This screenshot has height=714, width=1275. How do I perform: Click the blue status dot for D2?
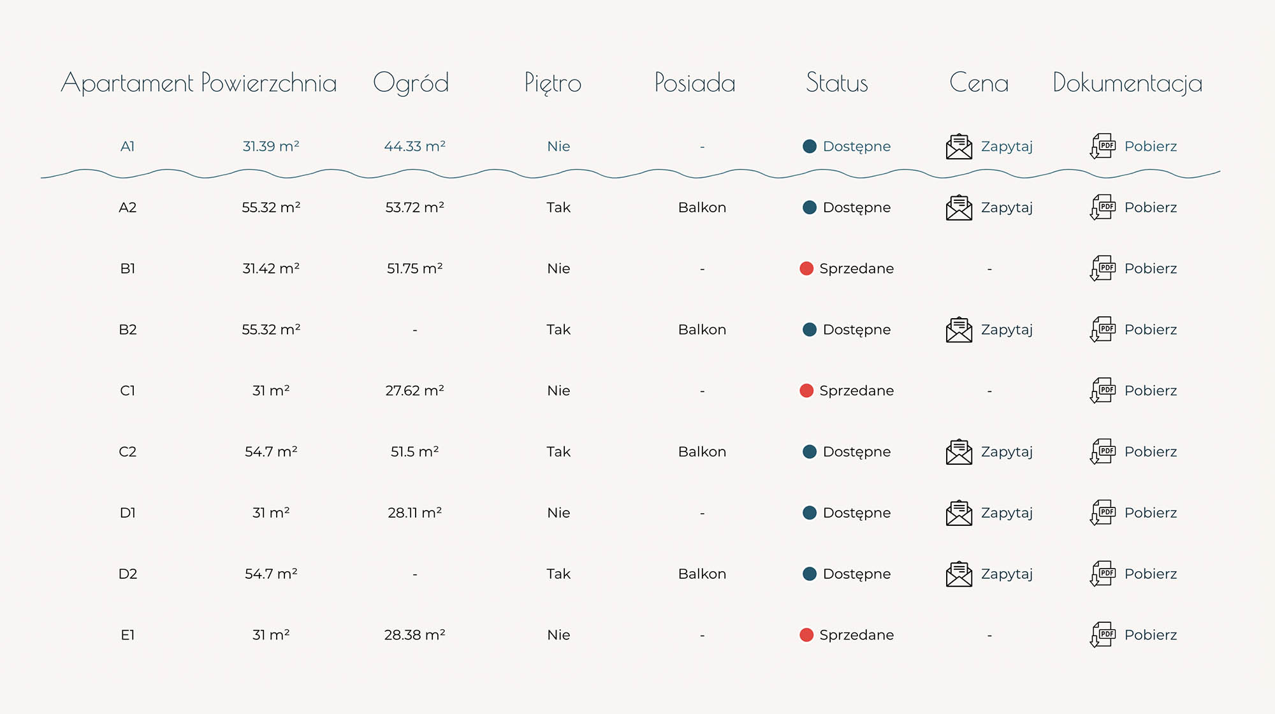tap(810, 574)
